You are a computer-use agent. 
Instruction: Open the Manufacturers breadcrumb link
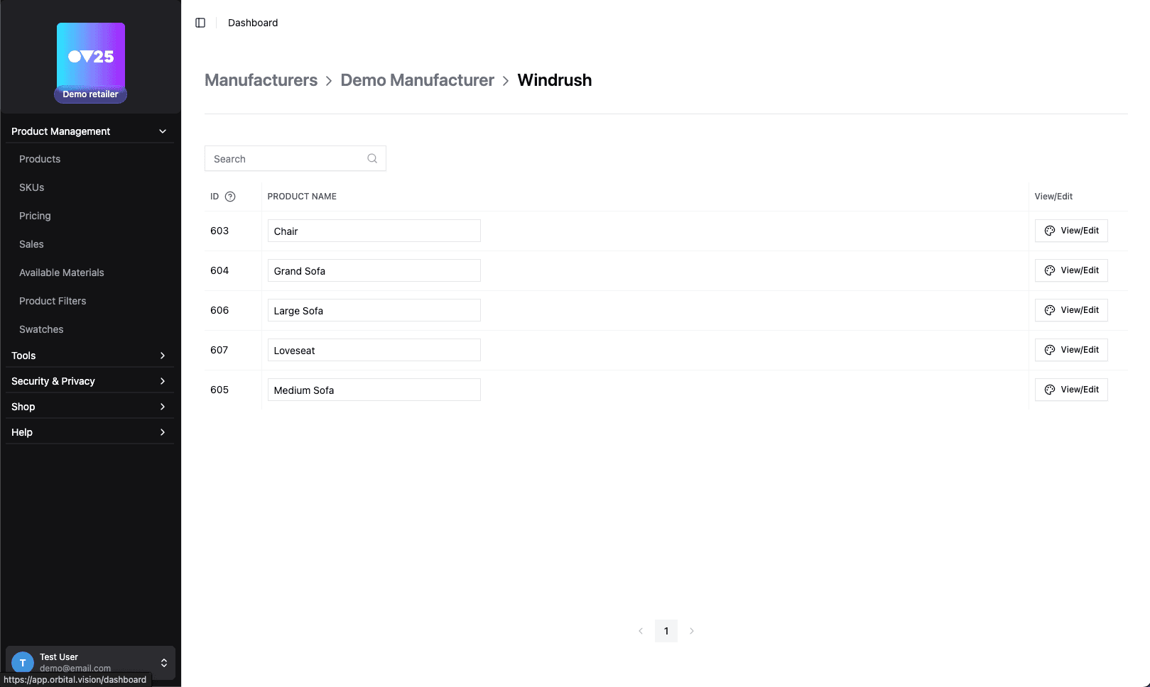tap(261, 80)
